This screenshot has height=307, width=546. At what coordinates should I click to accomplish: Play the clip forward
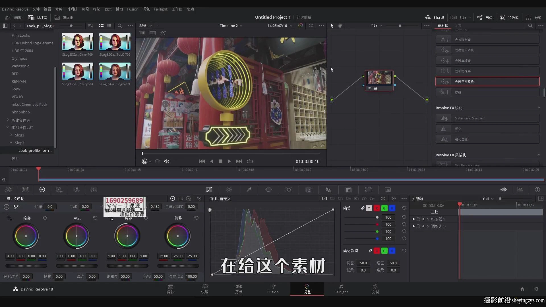click(x=229, y=161)
